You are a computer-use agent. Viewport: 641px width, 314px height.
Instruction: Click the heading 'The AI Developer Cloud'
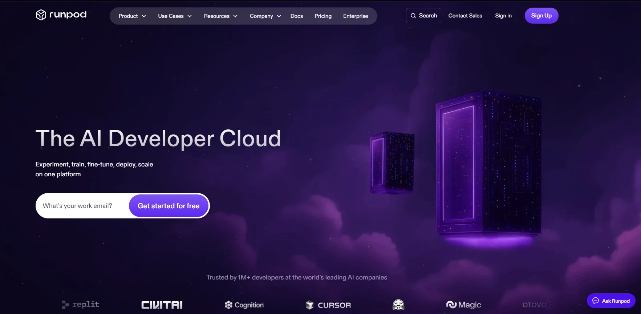pos(158,138)
